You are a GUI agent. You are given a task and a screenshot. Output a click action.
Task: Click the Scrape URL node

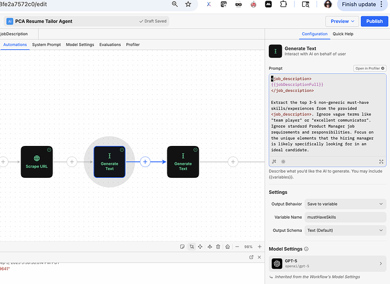point(36,162)
